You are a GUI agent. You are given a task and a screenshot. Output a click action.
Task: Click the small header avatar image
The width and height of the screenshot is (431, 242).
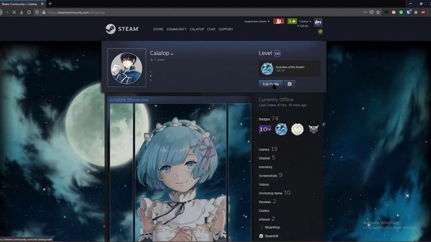(318, 22)
